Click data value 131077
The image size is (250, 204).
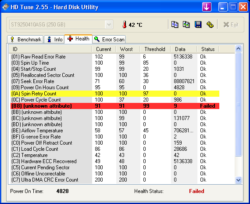[182, 118]
